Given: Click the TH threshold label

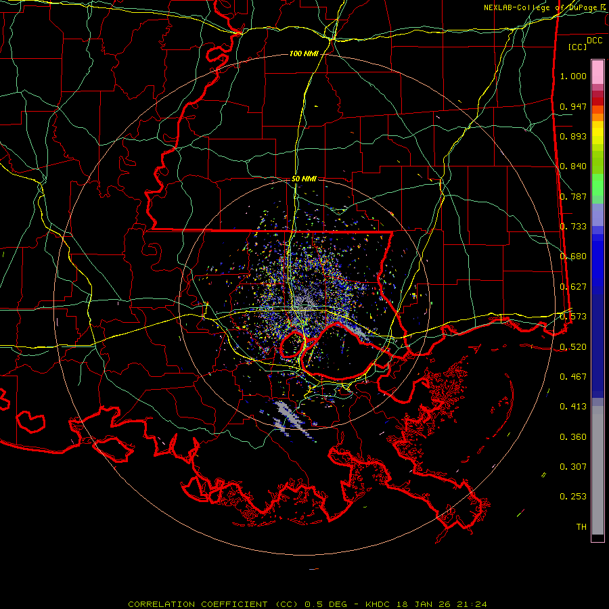Looking at the screenshot, I should coord(581,526).
